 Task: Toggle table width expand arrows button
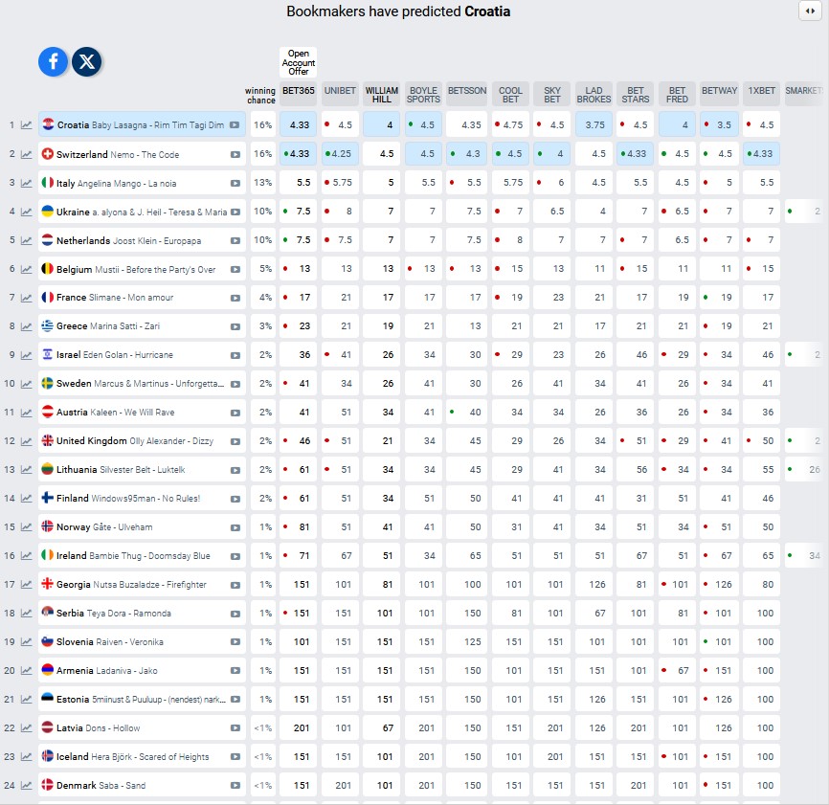pyautogui.click(x=810, y=11)
